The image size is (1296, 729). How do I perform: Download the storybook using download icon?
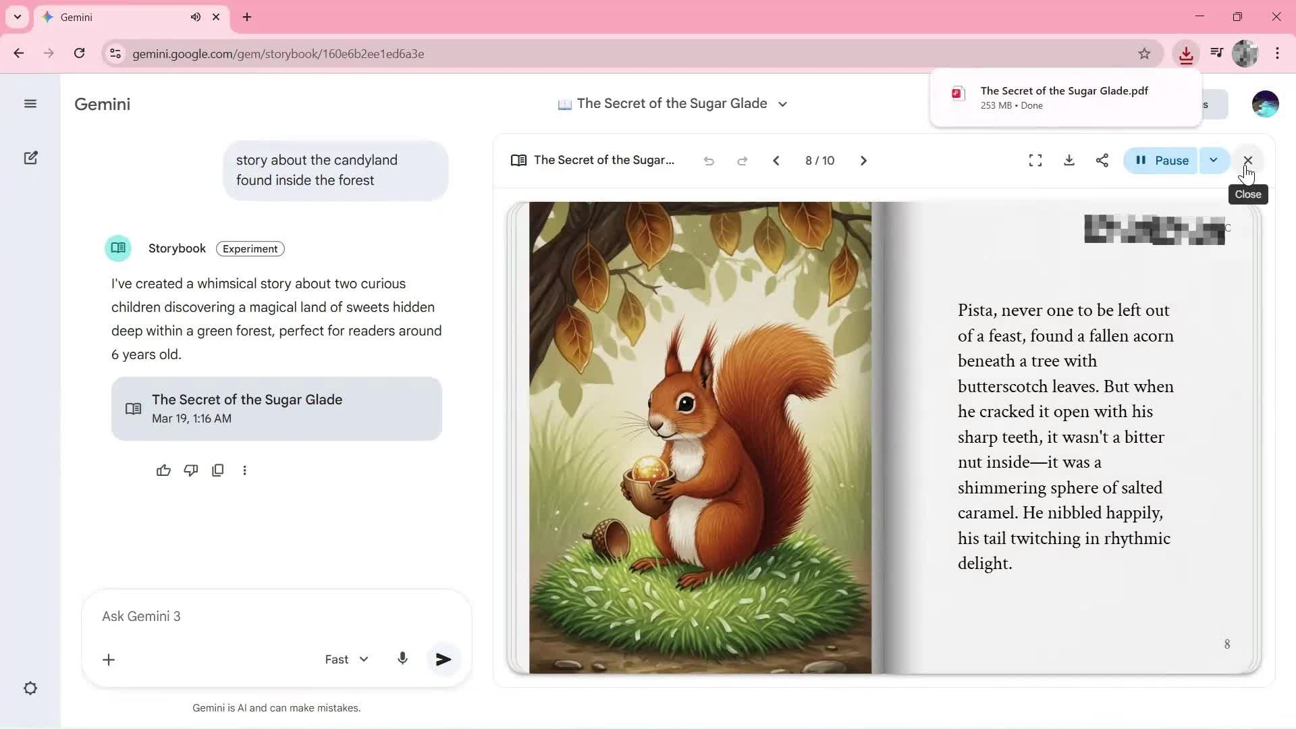coord(1069,161)
